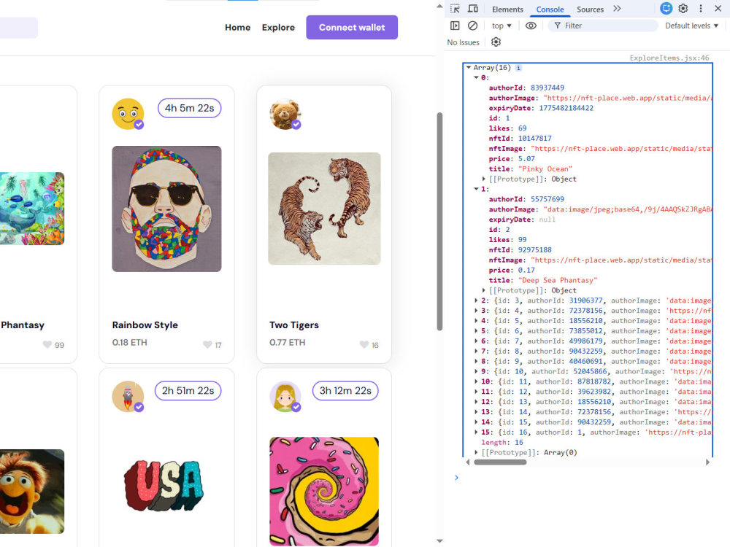730x547 pixels.
Task: Click the console prompt chevron
Action: coord(456,478)
